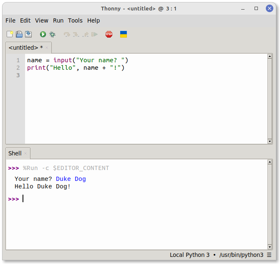Click line number 3 in the gutter
Screen dimensions: 280x264
pos(18,75)
